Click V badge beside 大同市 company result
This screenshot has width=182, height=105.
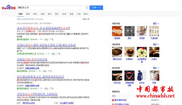coord(49,54)
